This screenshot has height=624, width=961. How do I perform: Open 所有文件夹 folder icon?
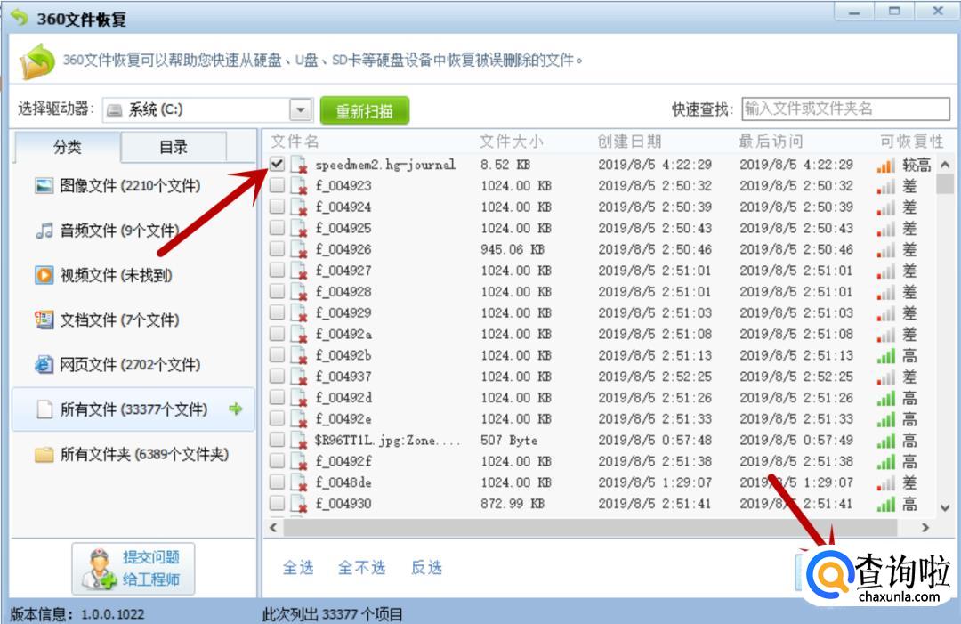pyautogui.click(x=44, y=454)
